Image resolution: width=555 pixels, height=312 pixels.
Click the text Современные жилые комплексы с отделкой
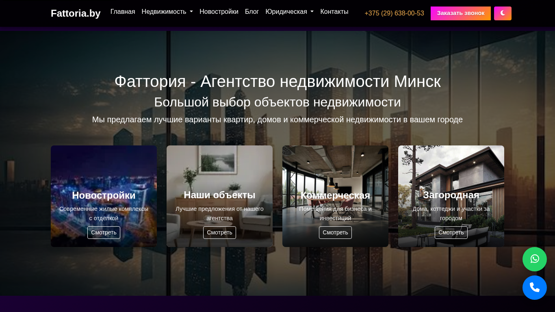[104, 214]
